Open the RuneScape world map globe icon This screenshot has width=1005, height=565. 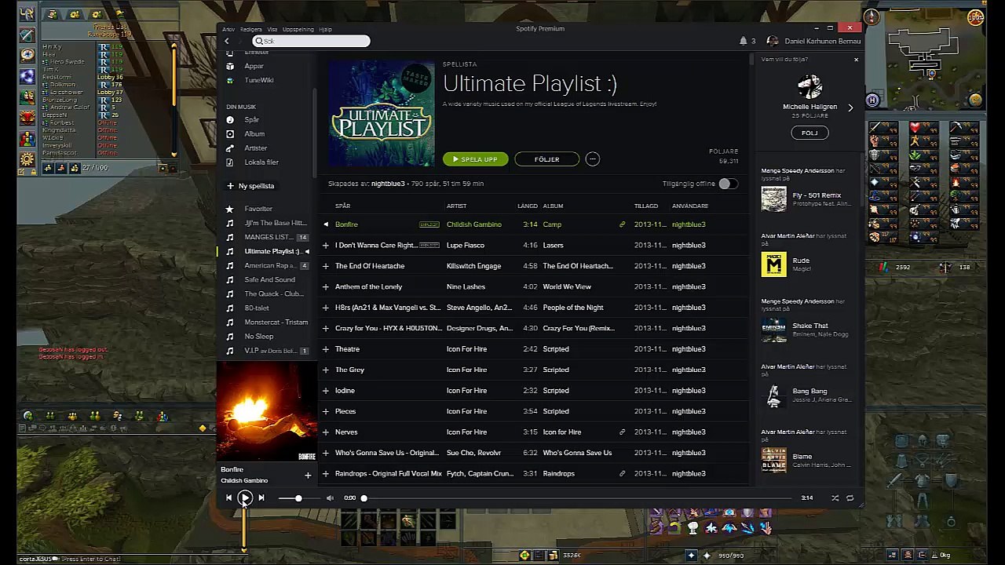(x=975, y=100)
